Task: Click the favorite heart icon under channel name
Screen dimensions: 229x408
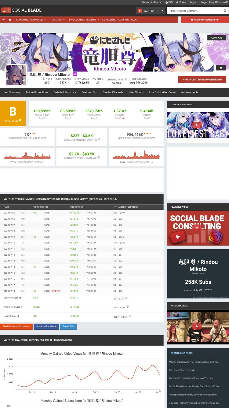Action: 34,82
